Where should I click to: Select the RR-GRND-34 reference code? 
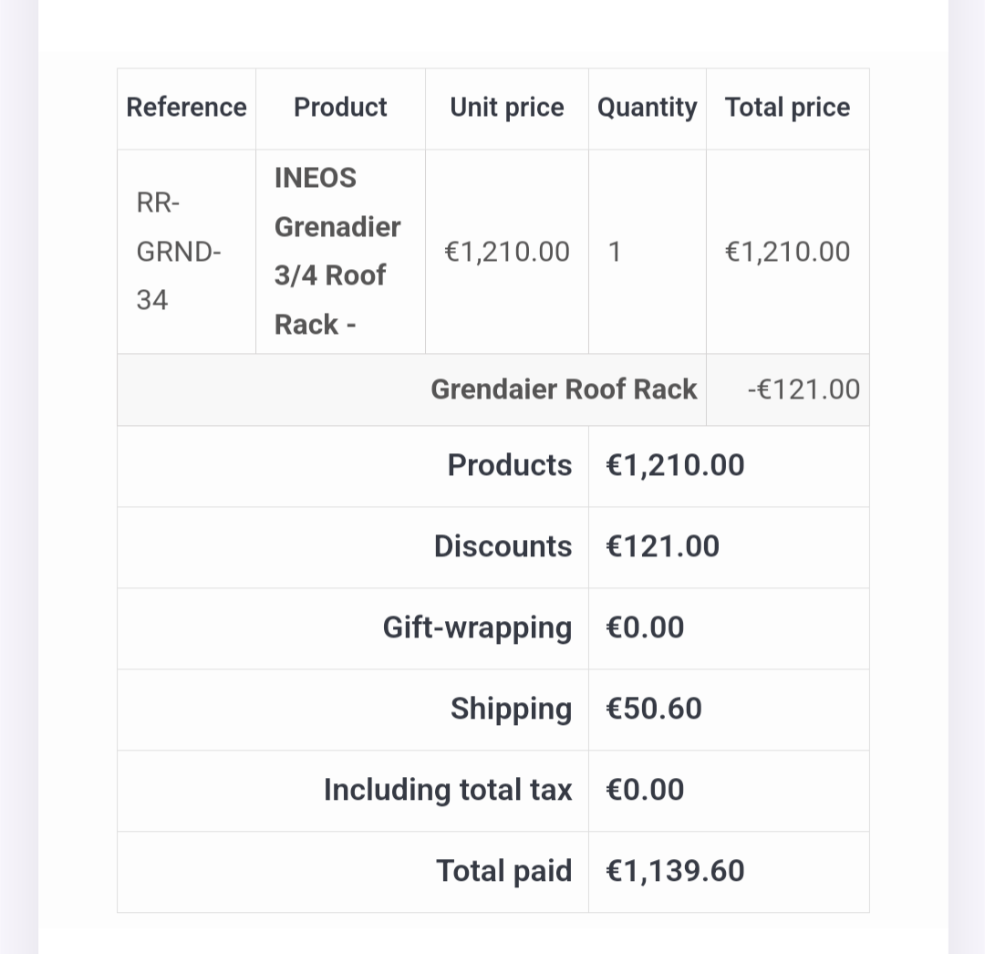[179, 251]
